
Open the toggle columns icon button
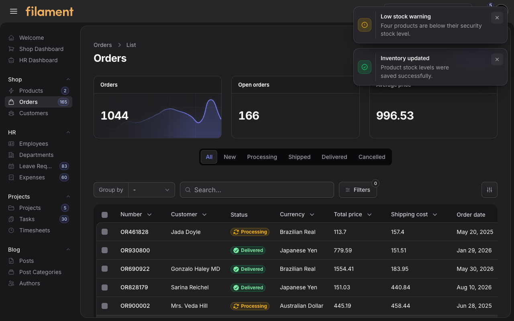[490, 190]
